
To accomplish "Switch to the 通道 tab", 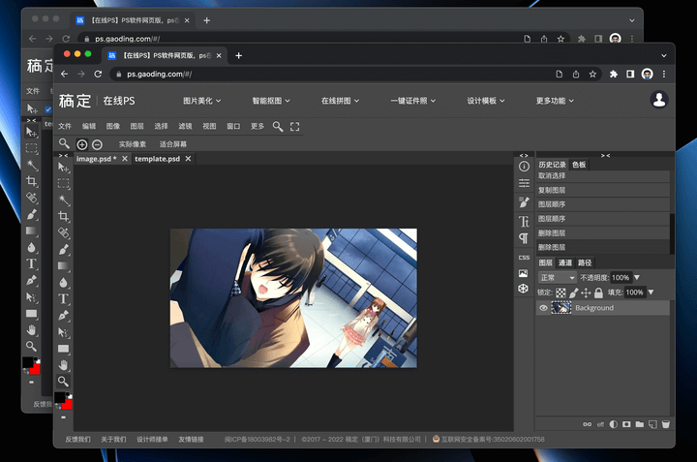I will [x=565, y=262].
